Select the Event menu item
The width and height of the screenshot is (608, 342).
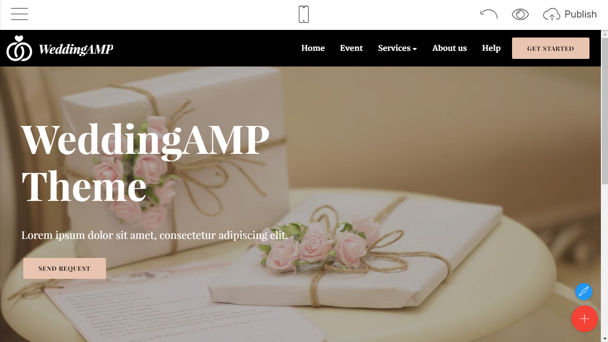[x=351, y=48]
